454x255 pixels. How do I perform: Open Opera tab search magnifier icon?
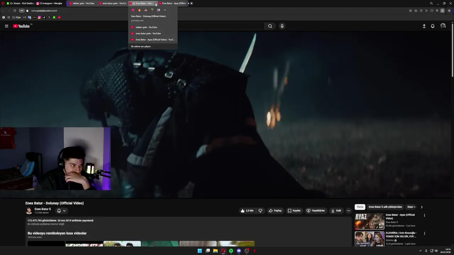pos(431,3)
